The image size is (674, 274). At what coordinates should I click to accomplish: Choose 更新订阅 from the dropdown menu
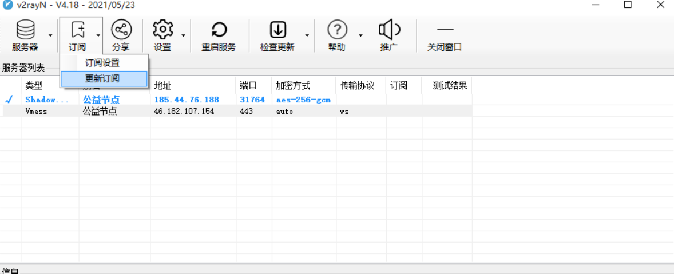105,78
